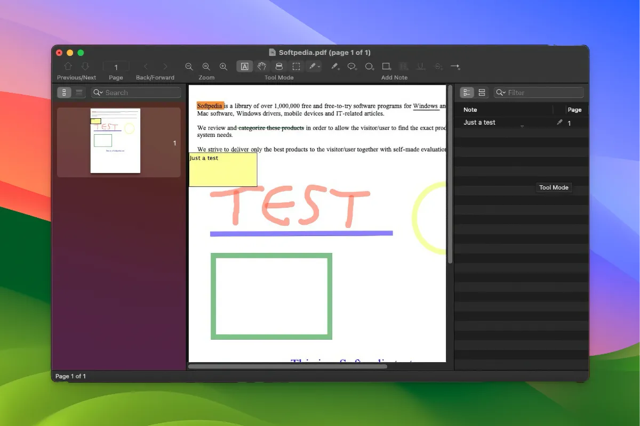The width and height of the screenshot is (640, 426).
Task: Add a line arrow note
Action: pyautogui.click(x=455, y=67)
